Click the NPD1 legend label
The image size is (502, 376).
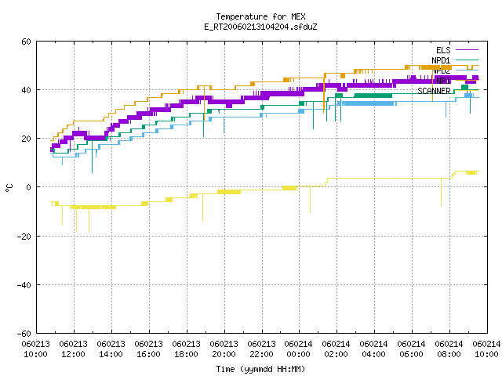point(441,60)
